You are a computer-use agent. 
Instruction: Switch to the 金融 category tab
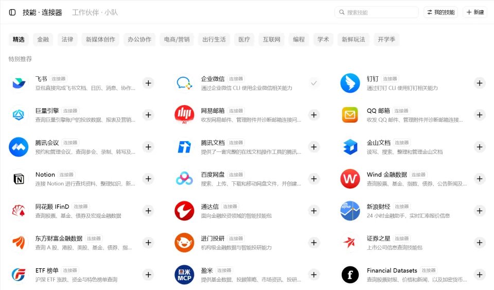[43, 39]
